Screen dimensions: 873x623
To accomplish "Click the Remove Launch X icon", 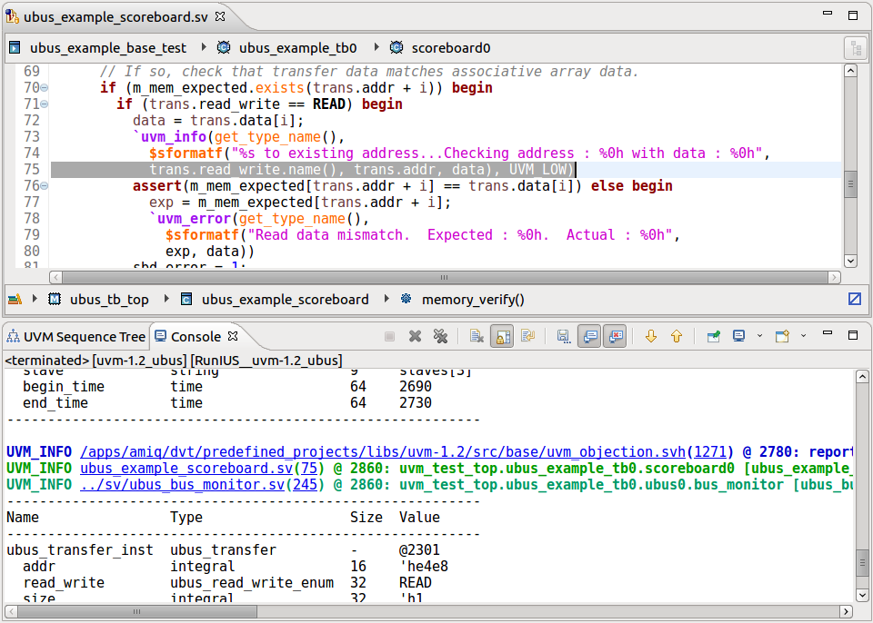I will [415, 336].
